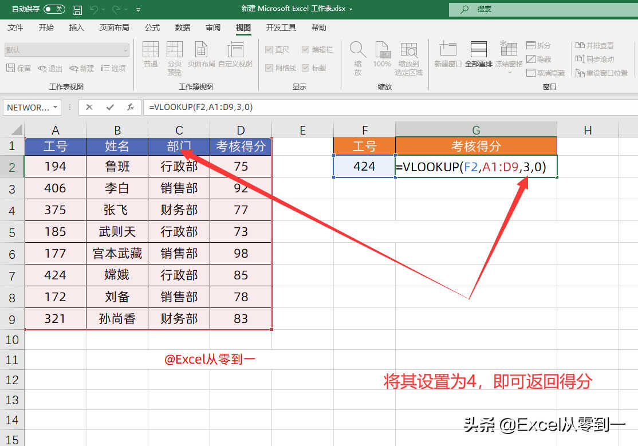This screenshot has width=638, height=446.
Task: Click the 页面布局 view icon
Action: (x=201, y=56)
